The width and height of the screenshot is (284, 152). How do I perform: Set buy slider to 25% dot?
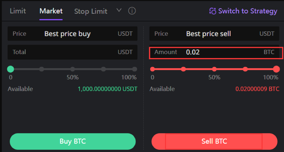[x=42, y=69]
